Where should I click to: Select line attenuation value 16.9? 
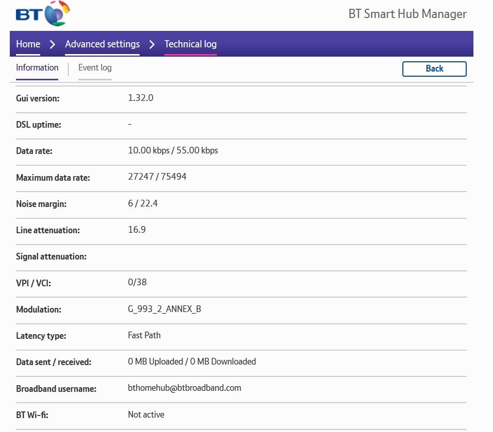(x=137, y=230)
